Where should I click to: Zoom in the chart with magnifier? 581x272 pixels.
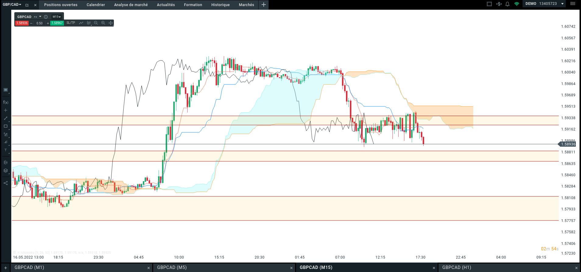(103, 23)
